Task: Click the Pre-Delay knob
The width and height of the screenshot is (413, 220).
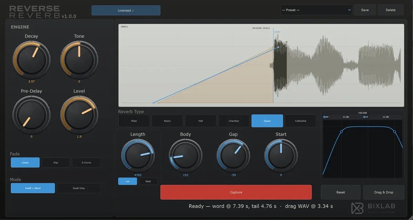Action: 31,115
